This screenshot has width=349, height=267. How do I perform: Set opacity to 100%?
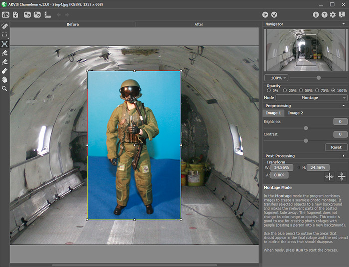(x=333, y=91)
